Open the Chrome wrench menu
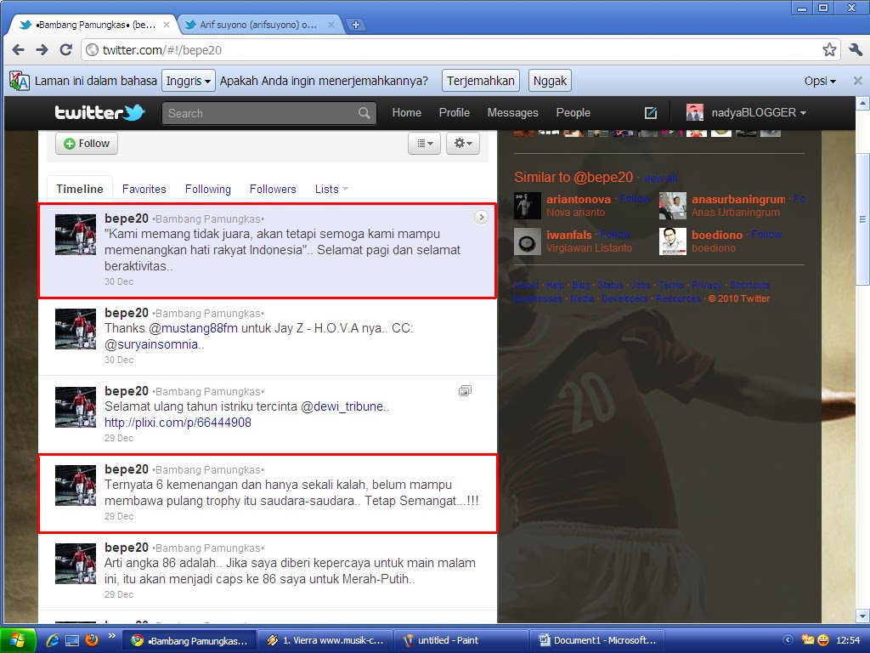The image size is (870, 653). [x=856, y=50]
